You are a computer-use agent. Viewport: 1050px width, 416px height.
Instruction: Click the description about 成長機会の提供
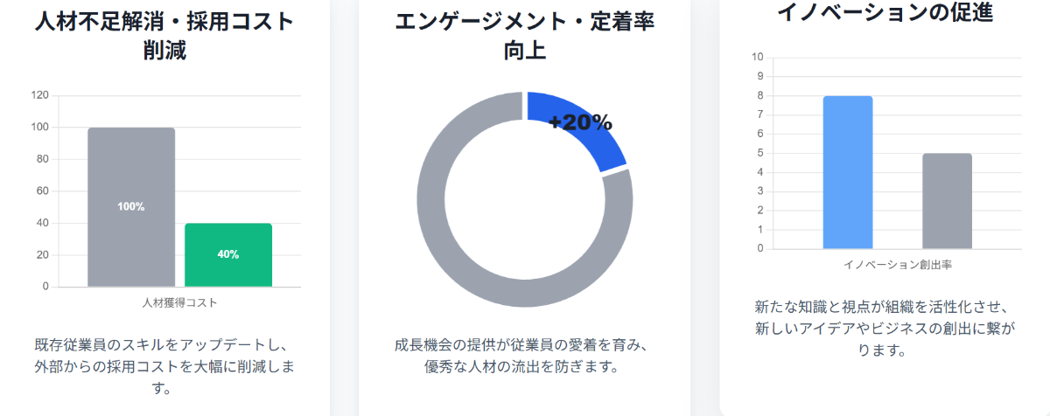524,355
